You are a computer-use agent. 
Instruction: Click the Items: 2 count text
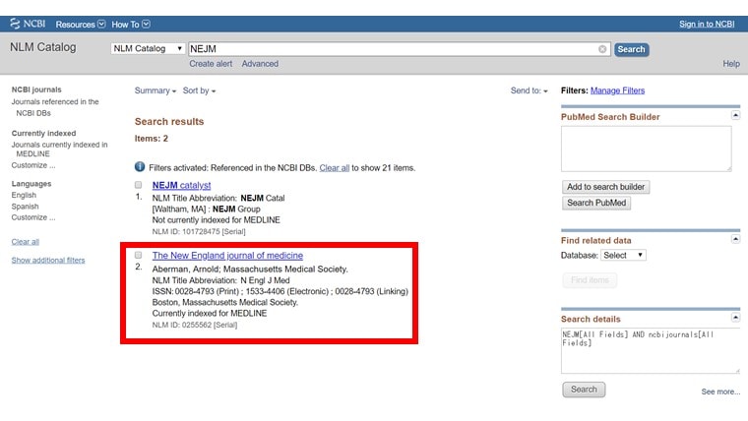pos(152,139)
